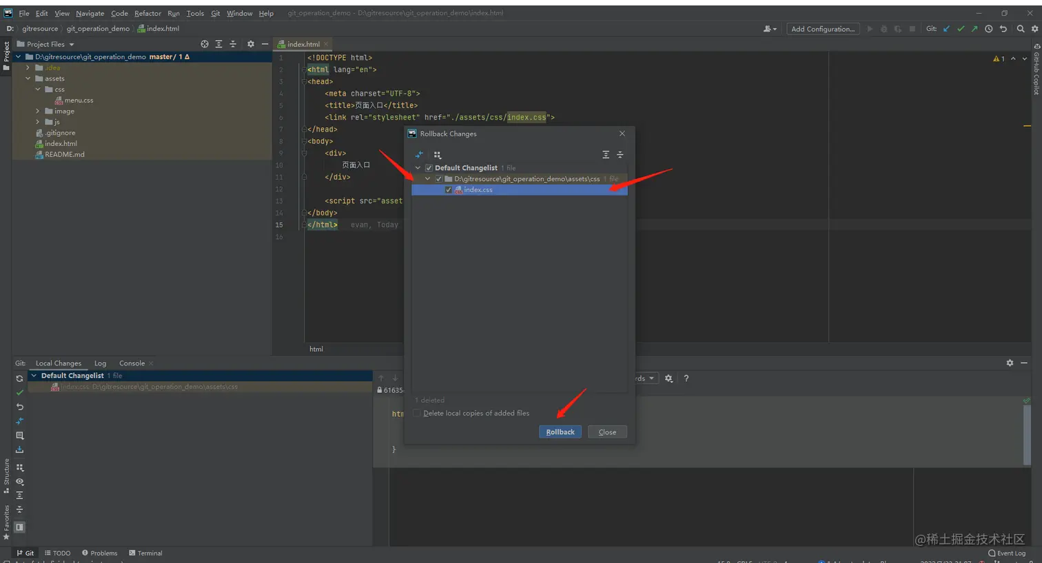
Task: Click the Git Update Project arrow icon
Action: [946, 29]
